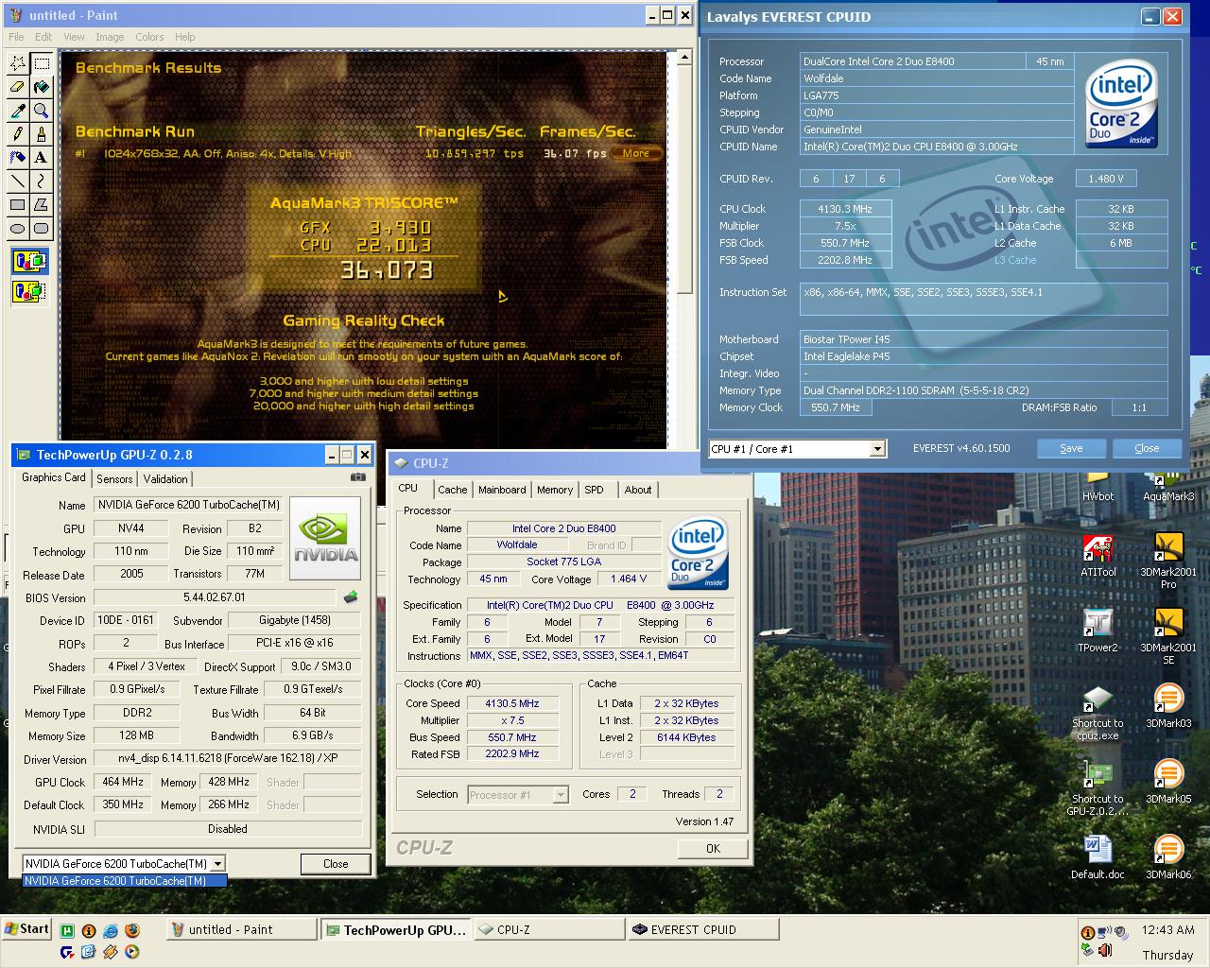Open the GPU selection dropdown in GPU-Z
Viewport: 1210px width, 968px height.
tap(218, 863)
